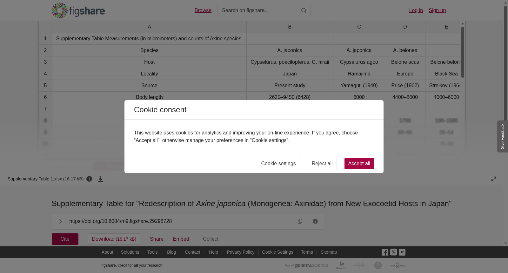This screenshot has height=273, width=508.
Task: Show file info for Supplementary Table 1.xlsx
Action: point(89,179)
